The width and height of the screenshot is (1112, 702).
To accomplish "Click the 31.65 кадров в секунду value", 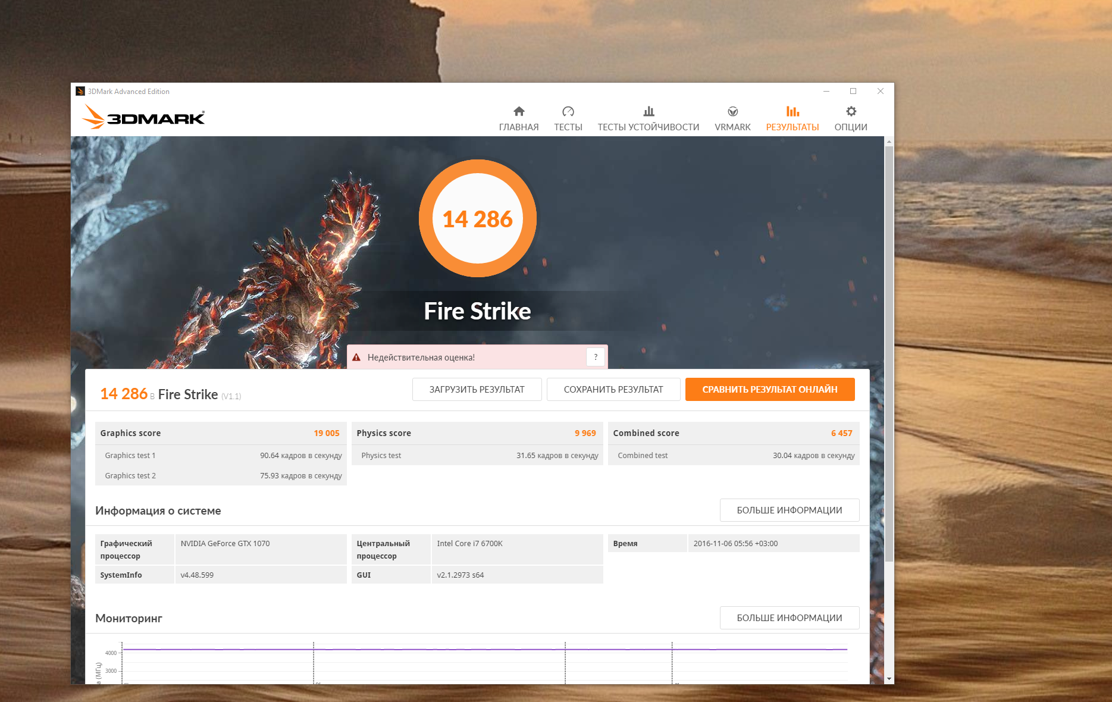I will pyautogui.click(x=557, y=456).
